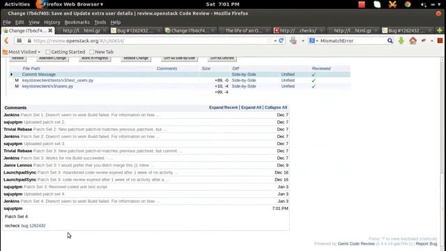
Task: Open the Bookmarks menu
Action: tap(77, 22)
